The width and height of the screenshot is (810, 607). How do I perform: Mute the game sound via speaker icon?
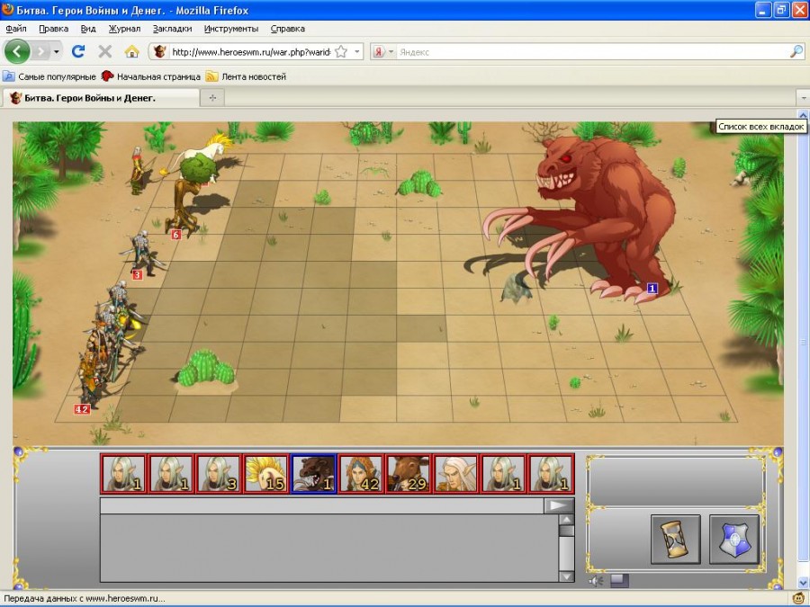point(596,581)
